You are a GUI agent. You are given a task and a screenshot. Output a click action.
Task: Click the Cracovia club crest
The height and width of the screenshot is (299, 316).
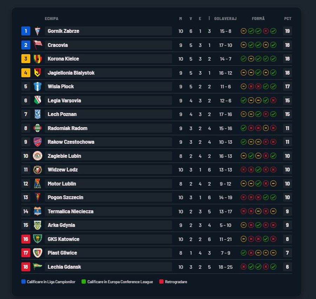coord(38,45)
